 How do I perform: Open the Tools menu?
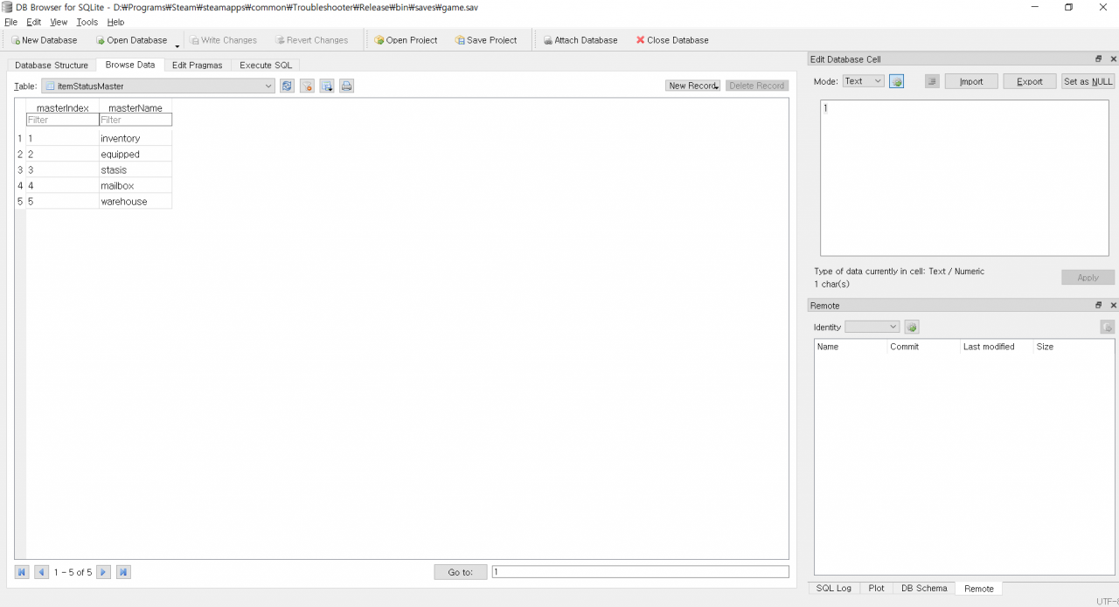pos(87,22)
